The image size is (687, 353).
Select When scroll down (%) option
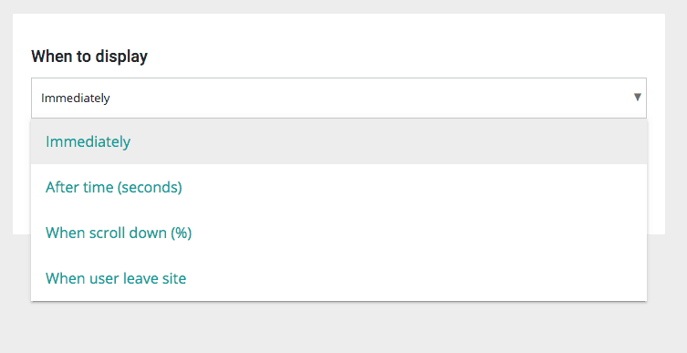(338, 233)
